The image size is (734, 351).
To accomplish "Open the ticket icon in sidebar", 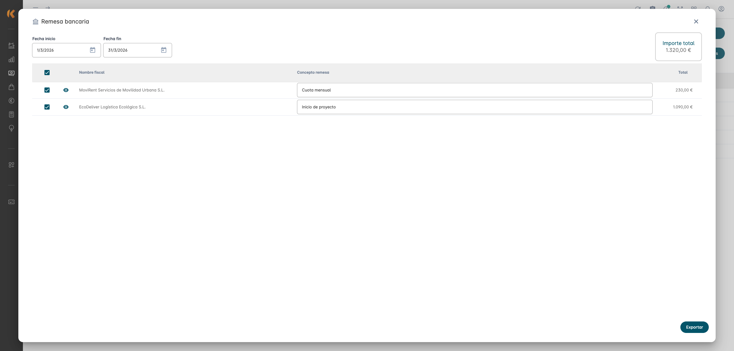I will [x=11, y=202].
